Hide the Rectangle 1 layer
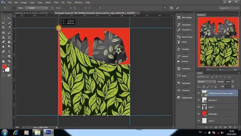 pyautogui.click(x=198, y=114)
